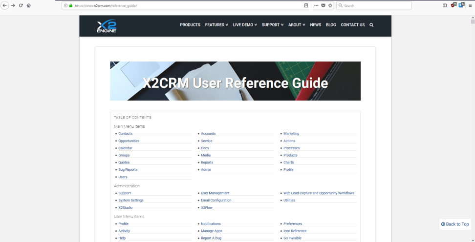Image resolution: width=475 pixels, height=242 pixels.
Task: Open the Marketing link
Action: pyautogui.click(x=291, y=133)
